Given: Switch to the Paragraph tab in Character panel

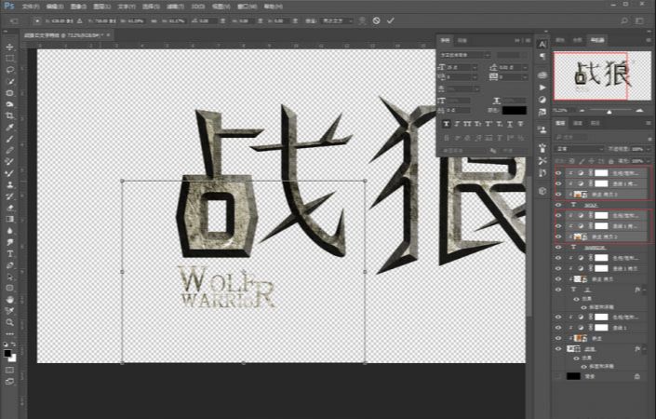Looking at the screenshot, I should click(x=462, y=40).
